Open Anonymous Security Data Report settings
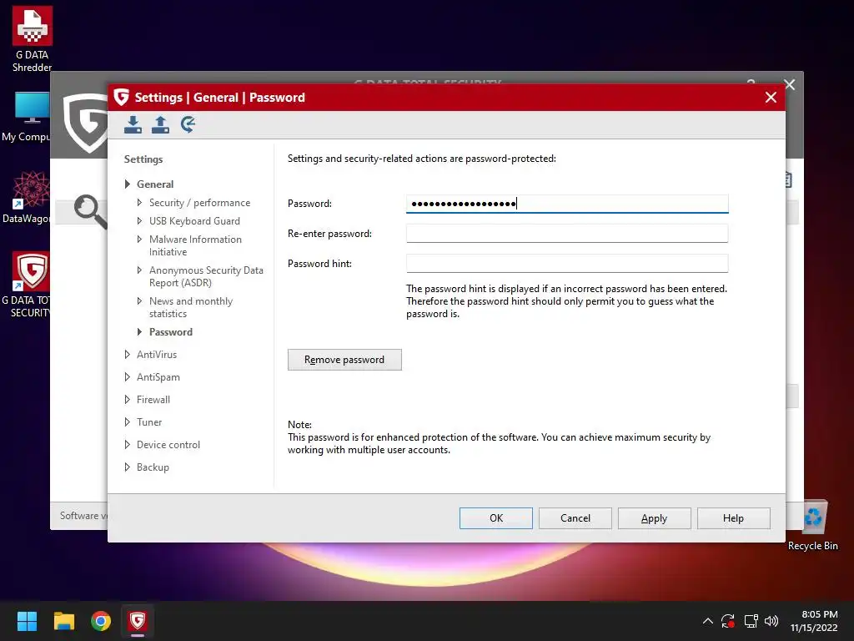Image resolution: width=854 pixels, height=641 pixels. (x=206, y=276)
